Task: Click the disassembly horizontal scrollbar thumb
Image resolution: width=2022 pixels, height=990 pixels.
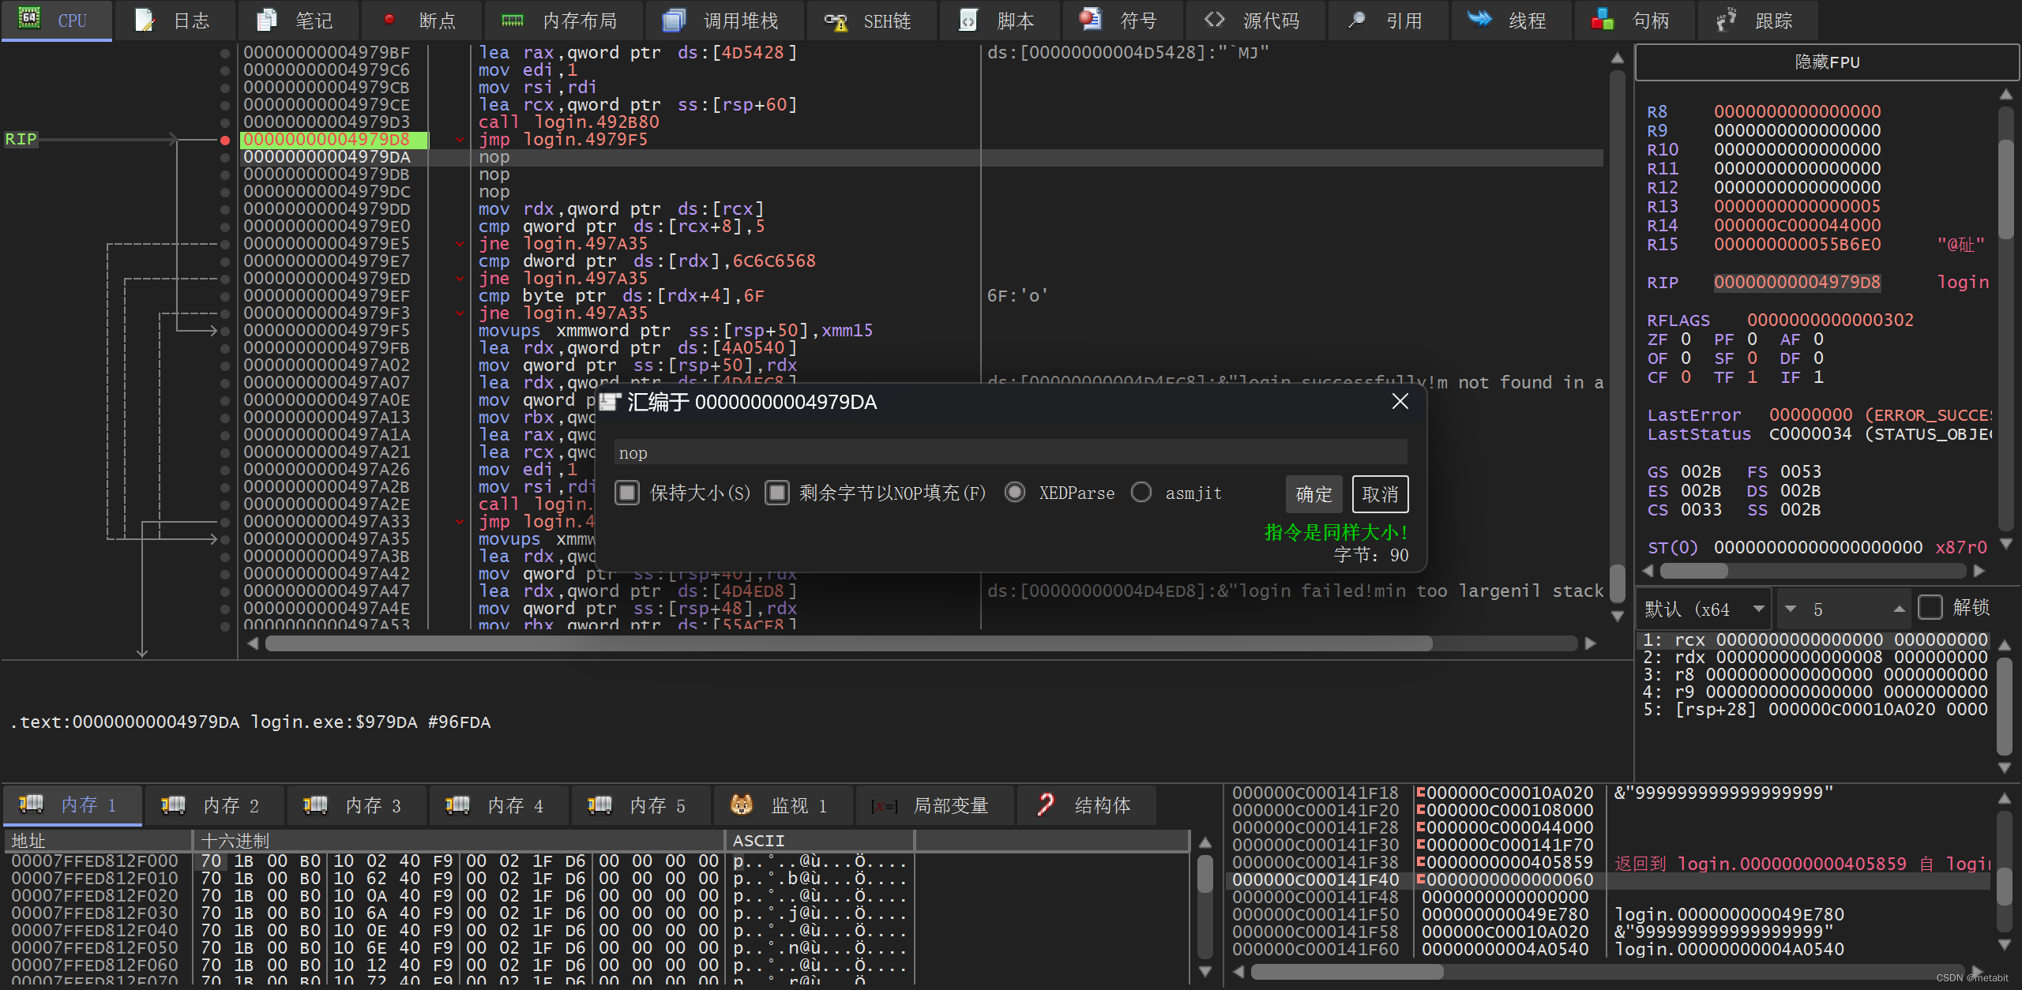Action: point(848,643)
